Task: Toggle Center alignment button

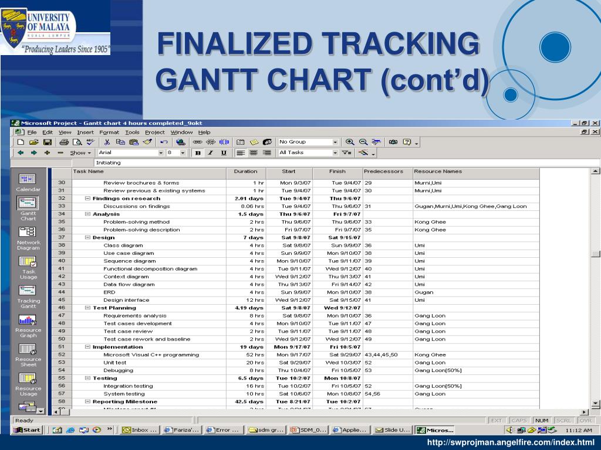Action: coord(254,153)
